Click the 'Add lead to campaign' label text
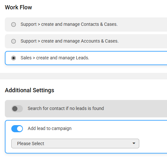 click(x=50, y=128)
